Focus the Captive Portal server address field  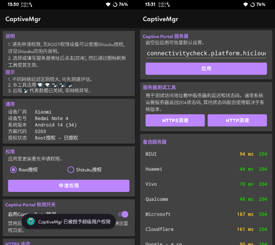tap(206, 53)
